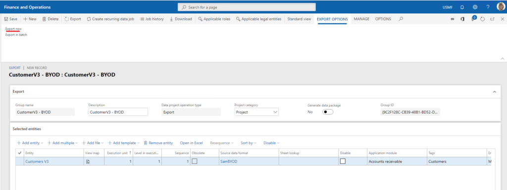Click the Save button in the action pane
The image size is (507, 190).
pos(11,19)
